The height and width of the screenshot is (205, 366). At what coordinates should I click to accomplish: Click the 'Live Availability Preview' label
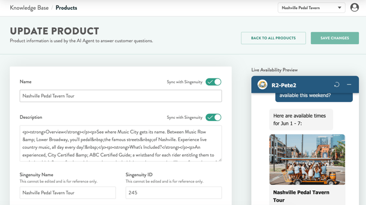coord(274,70)
